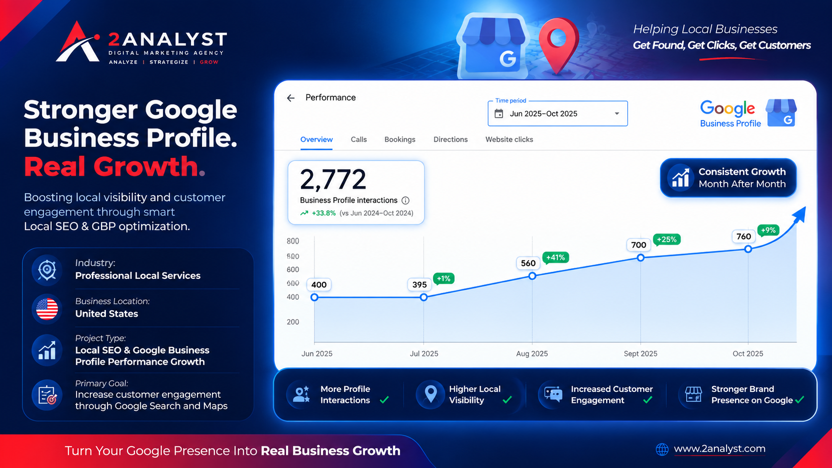
Task: Click the back arrow beside Performance
Action: point(291,98)
